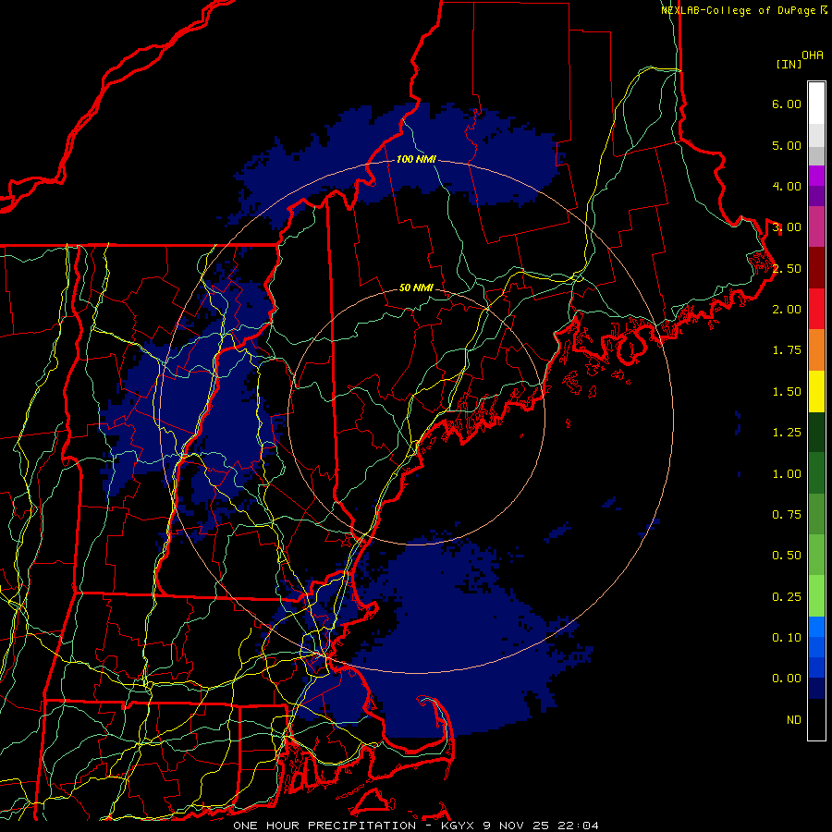Click the NEXLAB-College of DuPage credit text
The image size is (832, 832).
(743, 10)
